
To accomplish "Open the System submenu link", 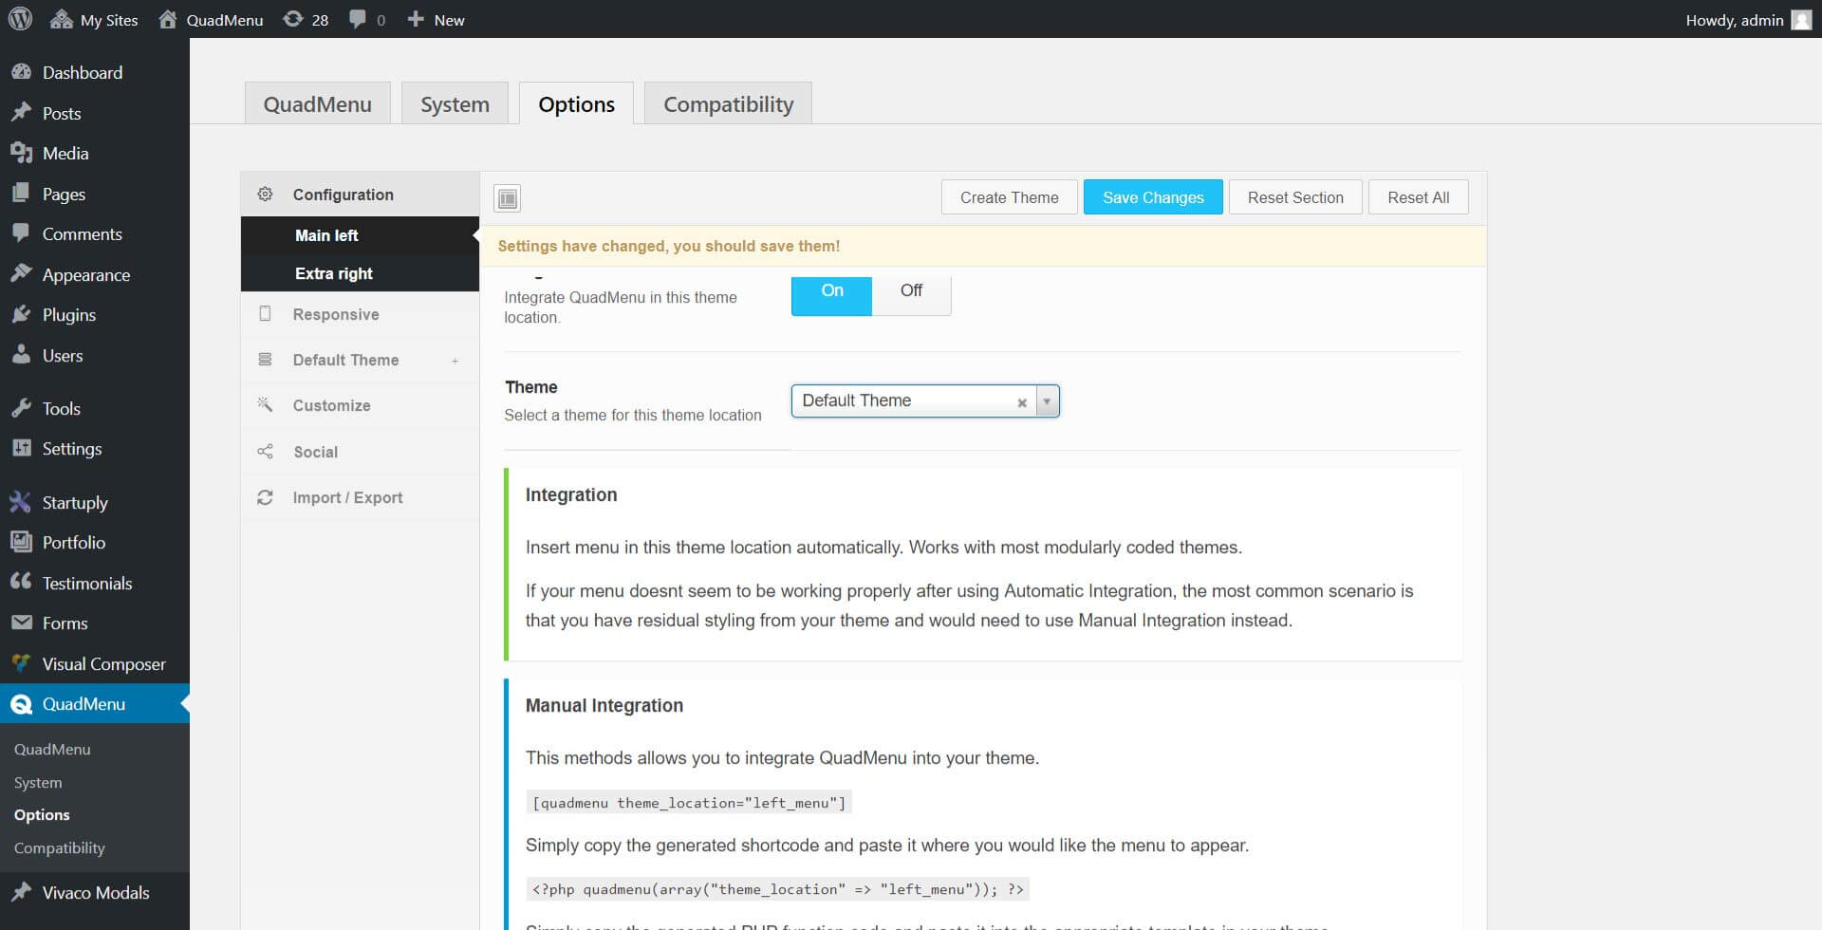I will pyautogui.click(x=38, y=782).
